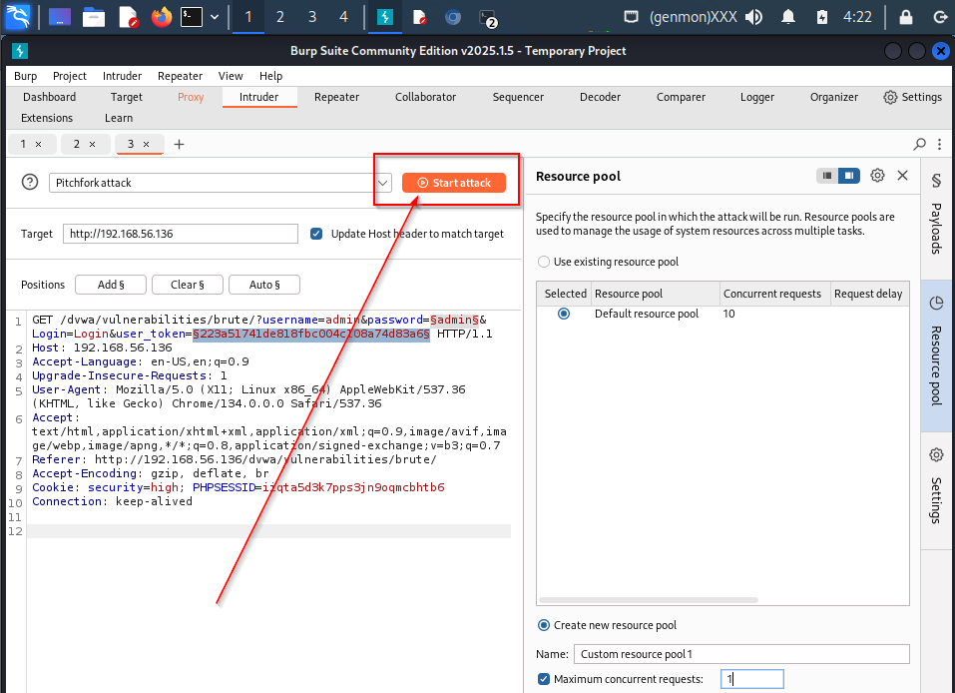Switch to workspace 3
The width and height of the screenshot is (955, 693).
click(312, 16)
